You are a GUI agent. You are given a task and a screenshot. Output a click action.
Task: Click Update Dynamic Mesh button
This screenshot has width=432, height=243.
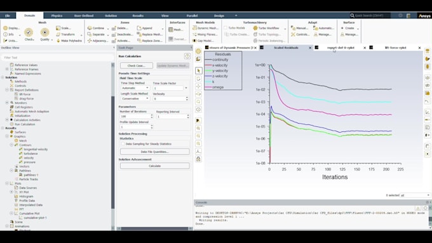[x=173, y=65]
